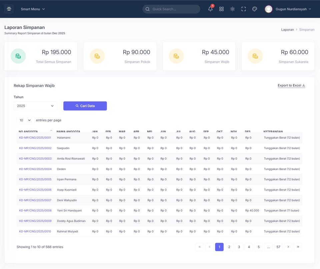320x269 pixels.
Task: Expand Gugun Nurdiansyah profile menu
Action: click(x=293, y=9)
